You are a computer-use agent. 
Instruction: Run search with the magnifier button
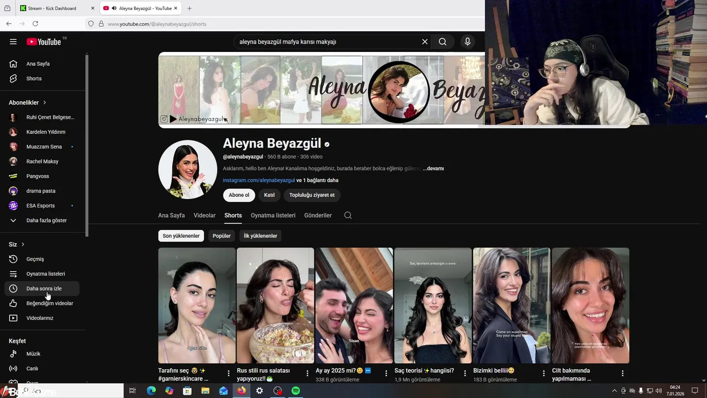pos(442,41)
